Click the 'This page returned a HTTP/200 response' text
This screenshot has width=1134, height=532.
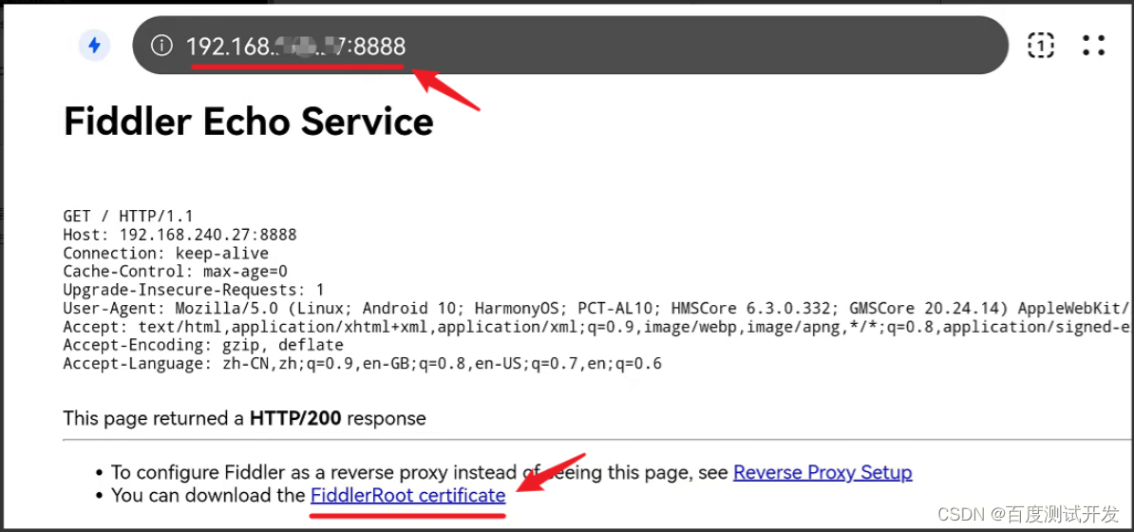pos(244,418)
